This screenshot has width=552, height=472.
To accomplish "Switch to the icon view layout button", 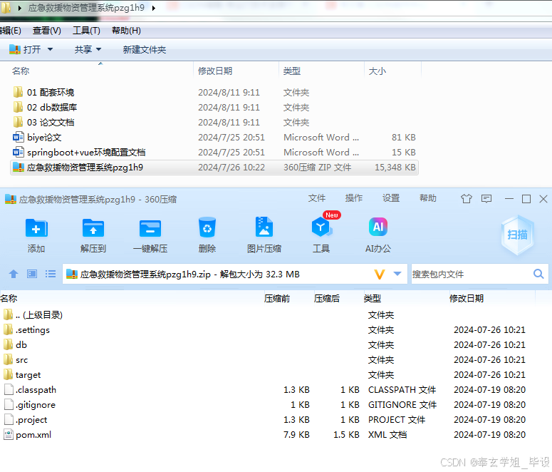I will tap(32, 274).
